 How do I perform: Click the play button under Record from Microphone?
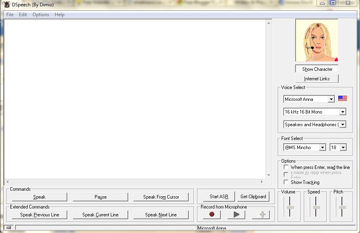click(236, 214)
